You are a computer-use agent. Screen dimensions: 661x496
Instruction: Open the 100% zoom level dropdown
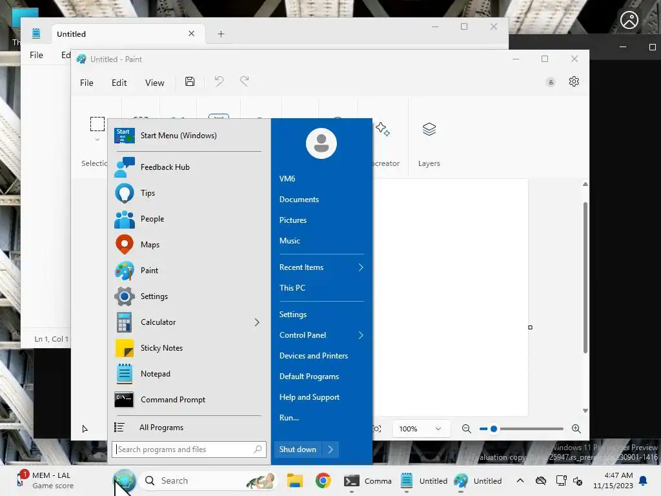(420, 429)
